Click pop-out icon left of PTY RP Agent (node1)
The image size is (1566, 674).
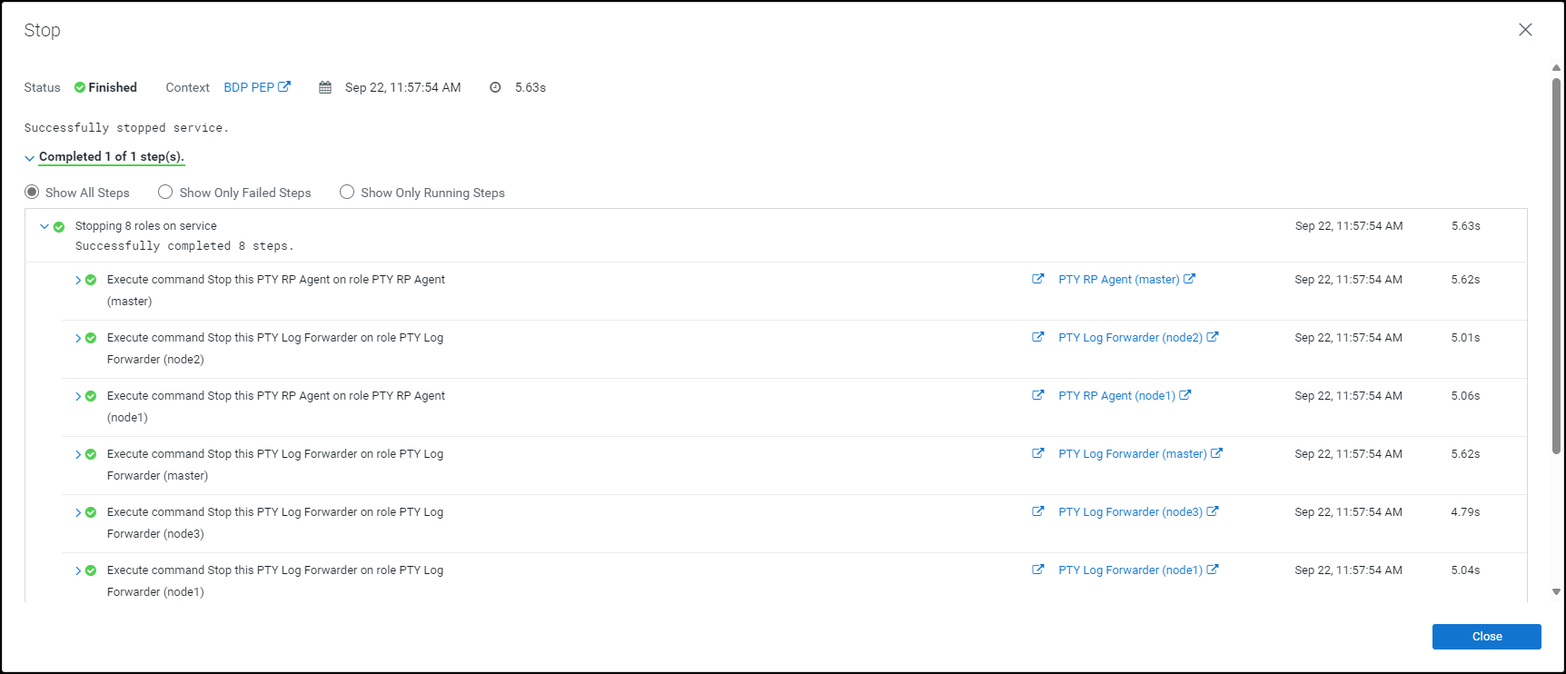point(1037,395)
